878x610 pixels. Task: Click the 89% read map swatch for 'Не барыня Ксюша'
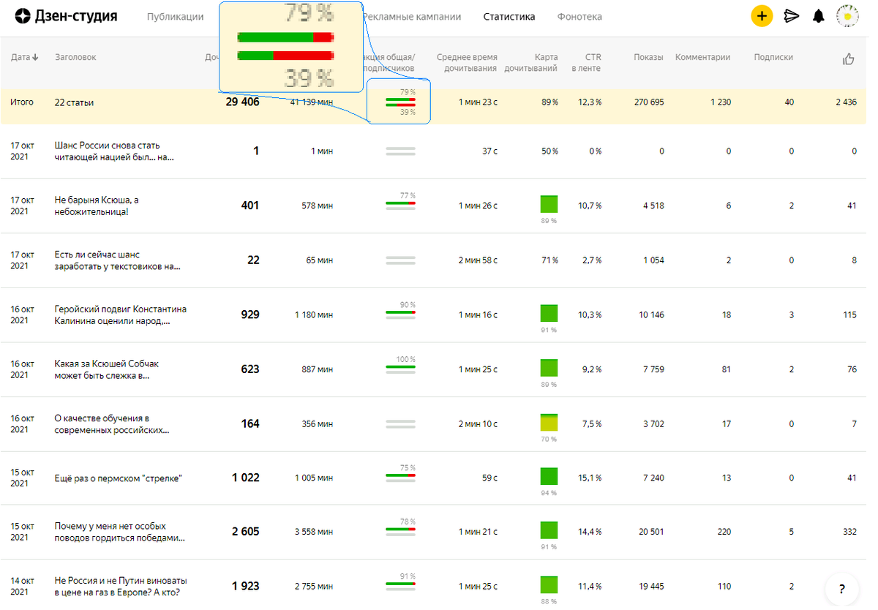click(x=549, y=204)
